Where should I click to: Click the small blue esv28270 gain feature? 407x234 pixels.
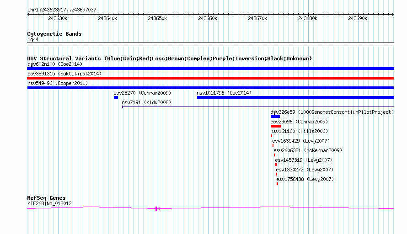click(x=116, y=97)
